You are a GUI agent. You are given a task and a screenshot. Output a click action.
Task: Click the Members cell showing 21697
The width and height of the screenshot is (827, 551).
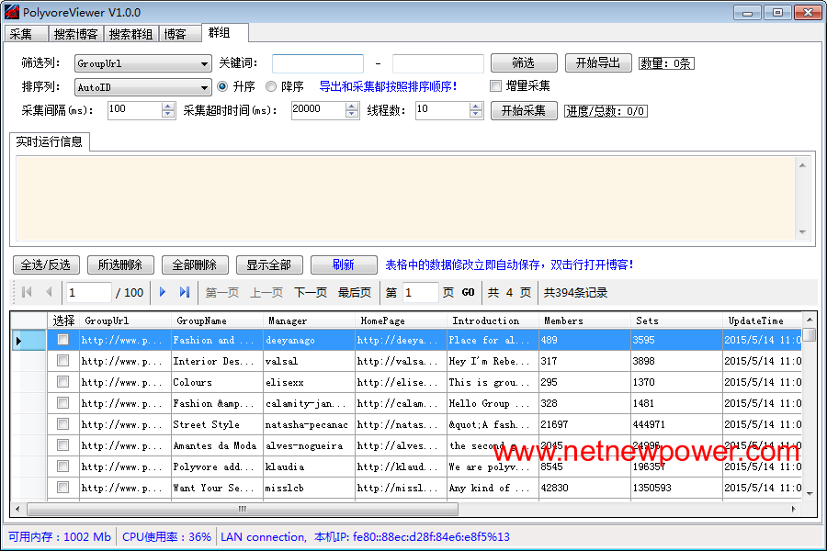coord(584,424)
